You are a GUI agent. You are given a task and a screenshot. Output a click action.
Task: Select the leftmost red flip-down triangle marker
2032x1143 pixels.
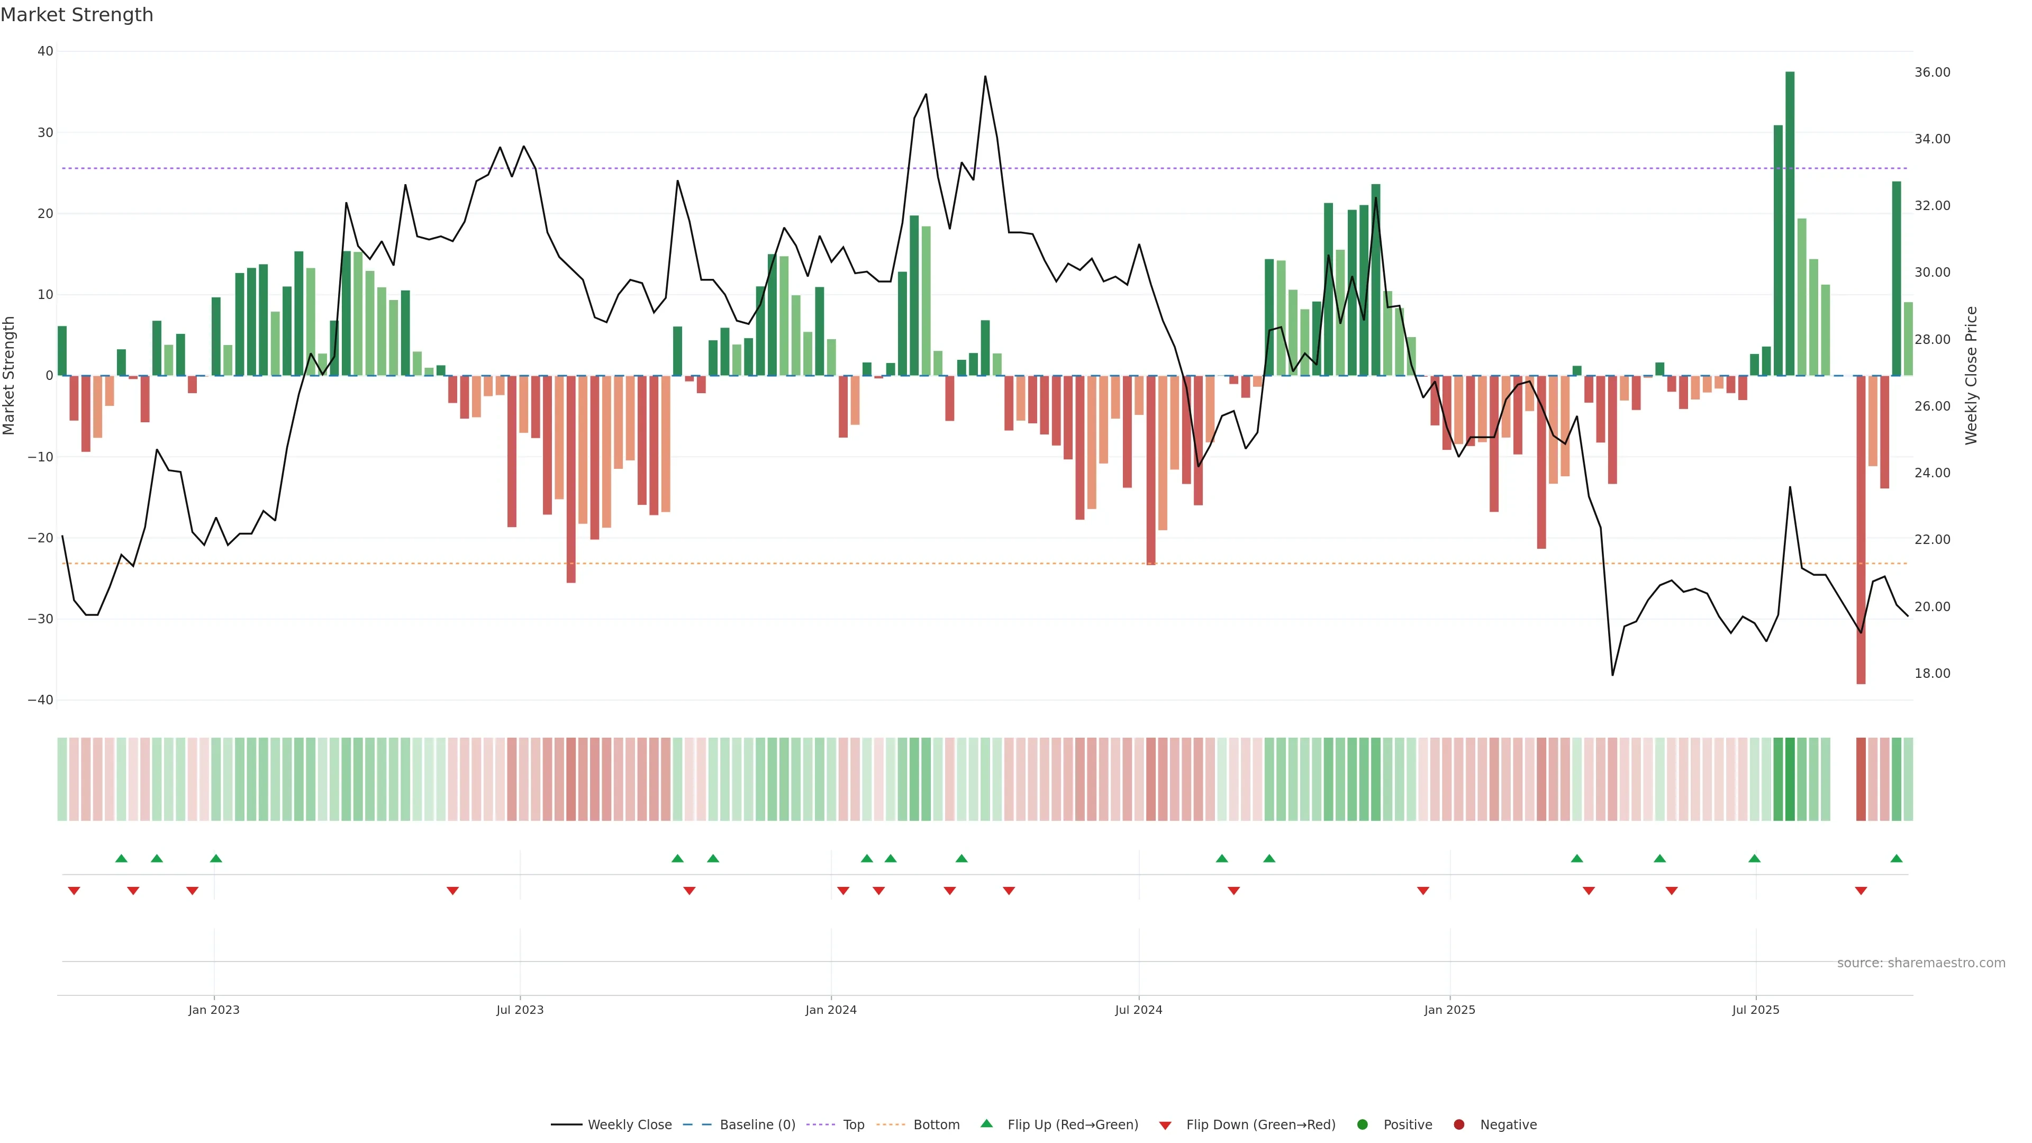click(x=74, y=891)
